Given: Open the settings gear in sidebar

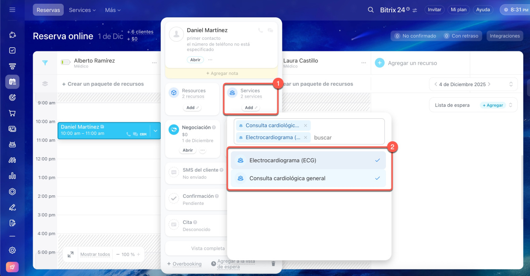Looking at the screenshot, I should 12,250.
